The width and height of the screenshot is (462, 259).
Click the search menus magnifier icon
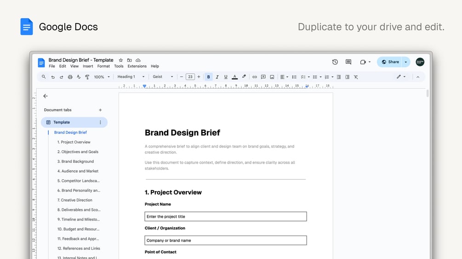(x=44, y=77)
